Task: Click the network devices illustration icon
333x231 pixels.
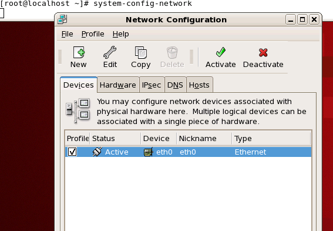Action: 78,111
